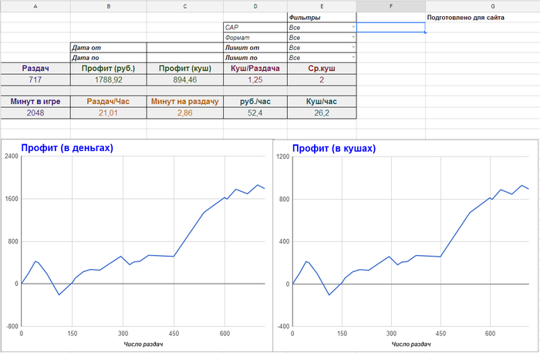The width and height of the screenshot is (540, 353).
Task: Click the руб./час header cell
Action: click(255, 101)
